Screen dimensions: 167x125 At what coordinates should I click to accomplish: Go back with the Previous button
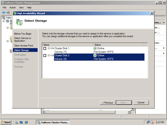108,103
